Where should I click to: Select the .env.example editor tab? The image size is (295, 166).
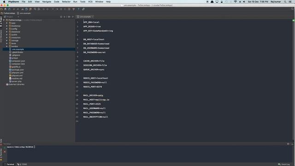(85, 17)
